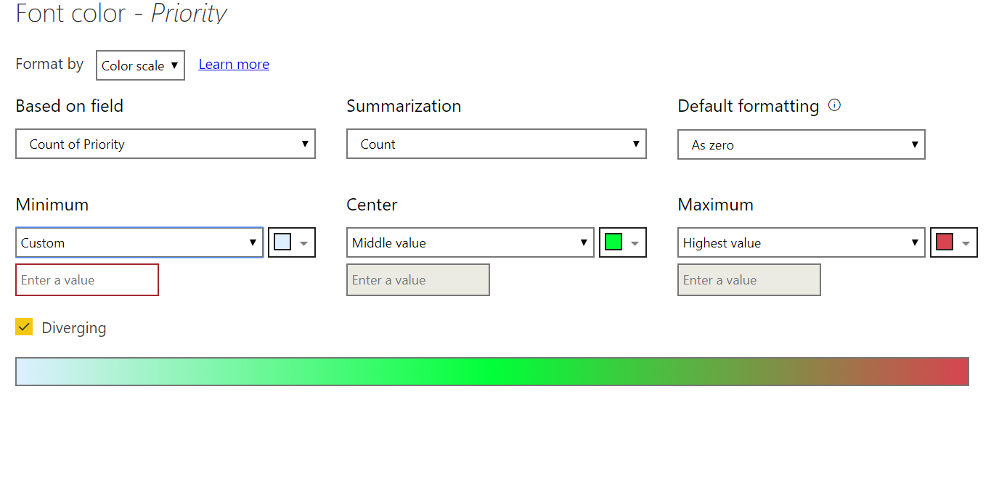The height and width of the screenshot is (479, 999).
Task: Click the Diverging label text
Action: pos(74,328)
